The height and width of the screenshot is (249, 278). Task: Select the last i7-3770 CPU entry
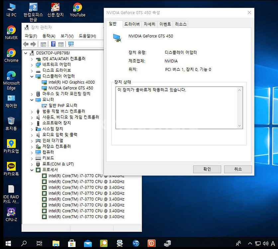tap(83, 217)
